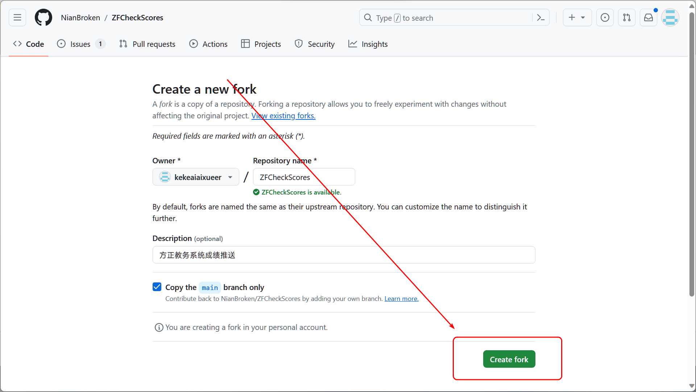Open notifications inbox icon

[x=649, y=17]
